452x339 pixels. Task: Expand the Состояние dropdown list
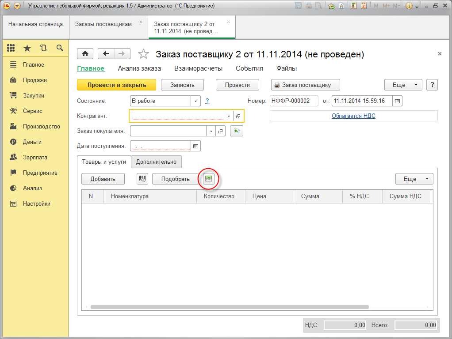tap(195, 101)
